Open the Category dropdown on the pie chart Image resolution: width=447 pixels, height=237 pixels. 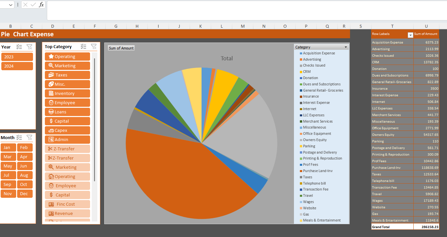[x=345, y=46]
